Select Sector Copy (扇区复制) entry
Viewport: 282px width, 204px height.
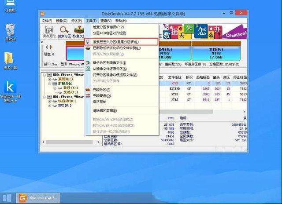pyautogui.click(x=122, y=102)
